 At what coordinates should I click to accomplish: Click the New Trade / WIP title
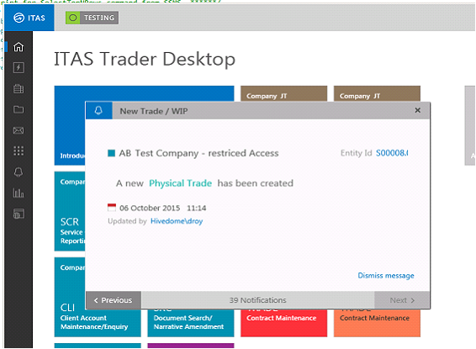(x=154, y=111)
